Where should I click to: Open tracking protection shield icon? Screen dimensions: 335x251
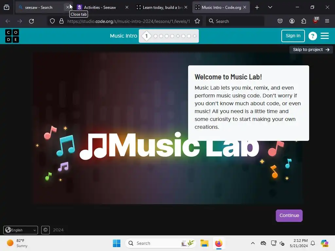coord(52,21)
